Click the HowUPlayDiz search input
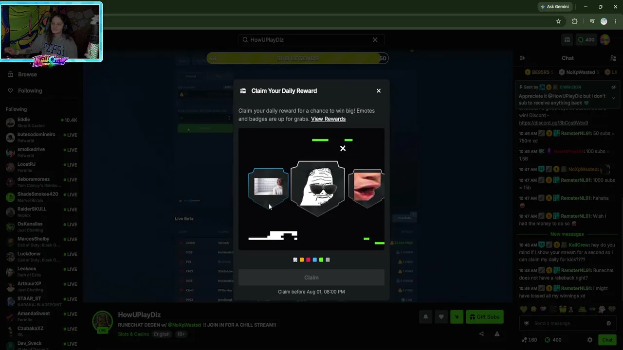 (311, 40)
